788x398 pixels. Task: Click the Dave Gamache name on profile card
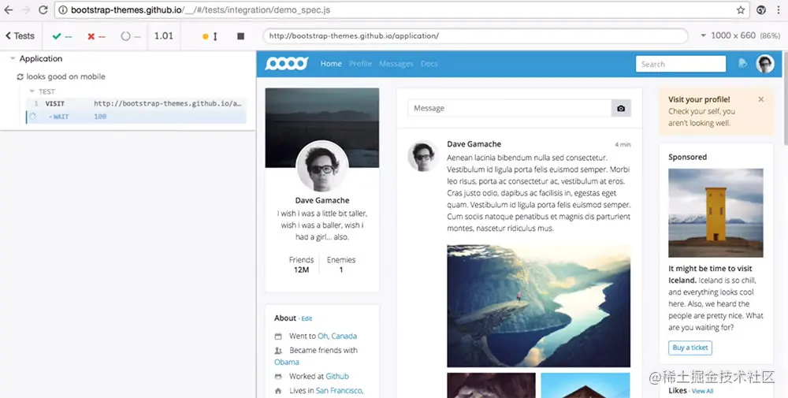click(x=322, y=200)
